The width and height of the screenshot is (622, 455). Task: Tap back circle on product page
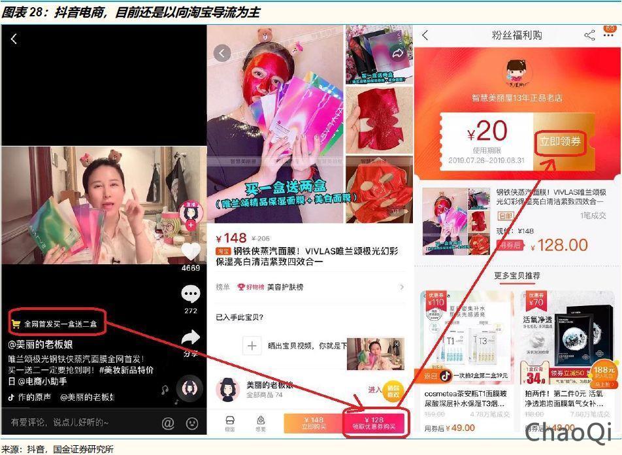point(222,53)
